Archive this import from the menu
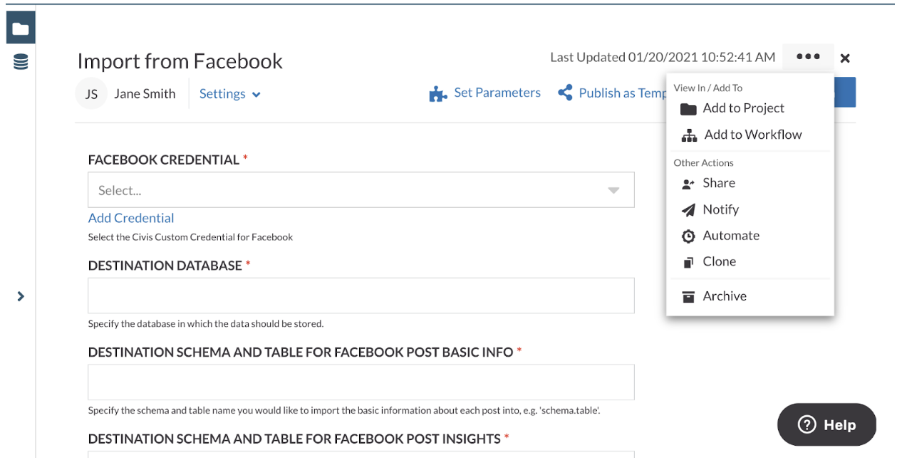Viewport: 902px width, 470px height. pos(724,296)
